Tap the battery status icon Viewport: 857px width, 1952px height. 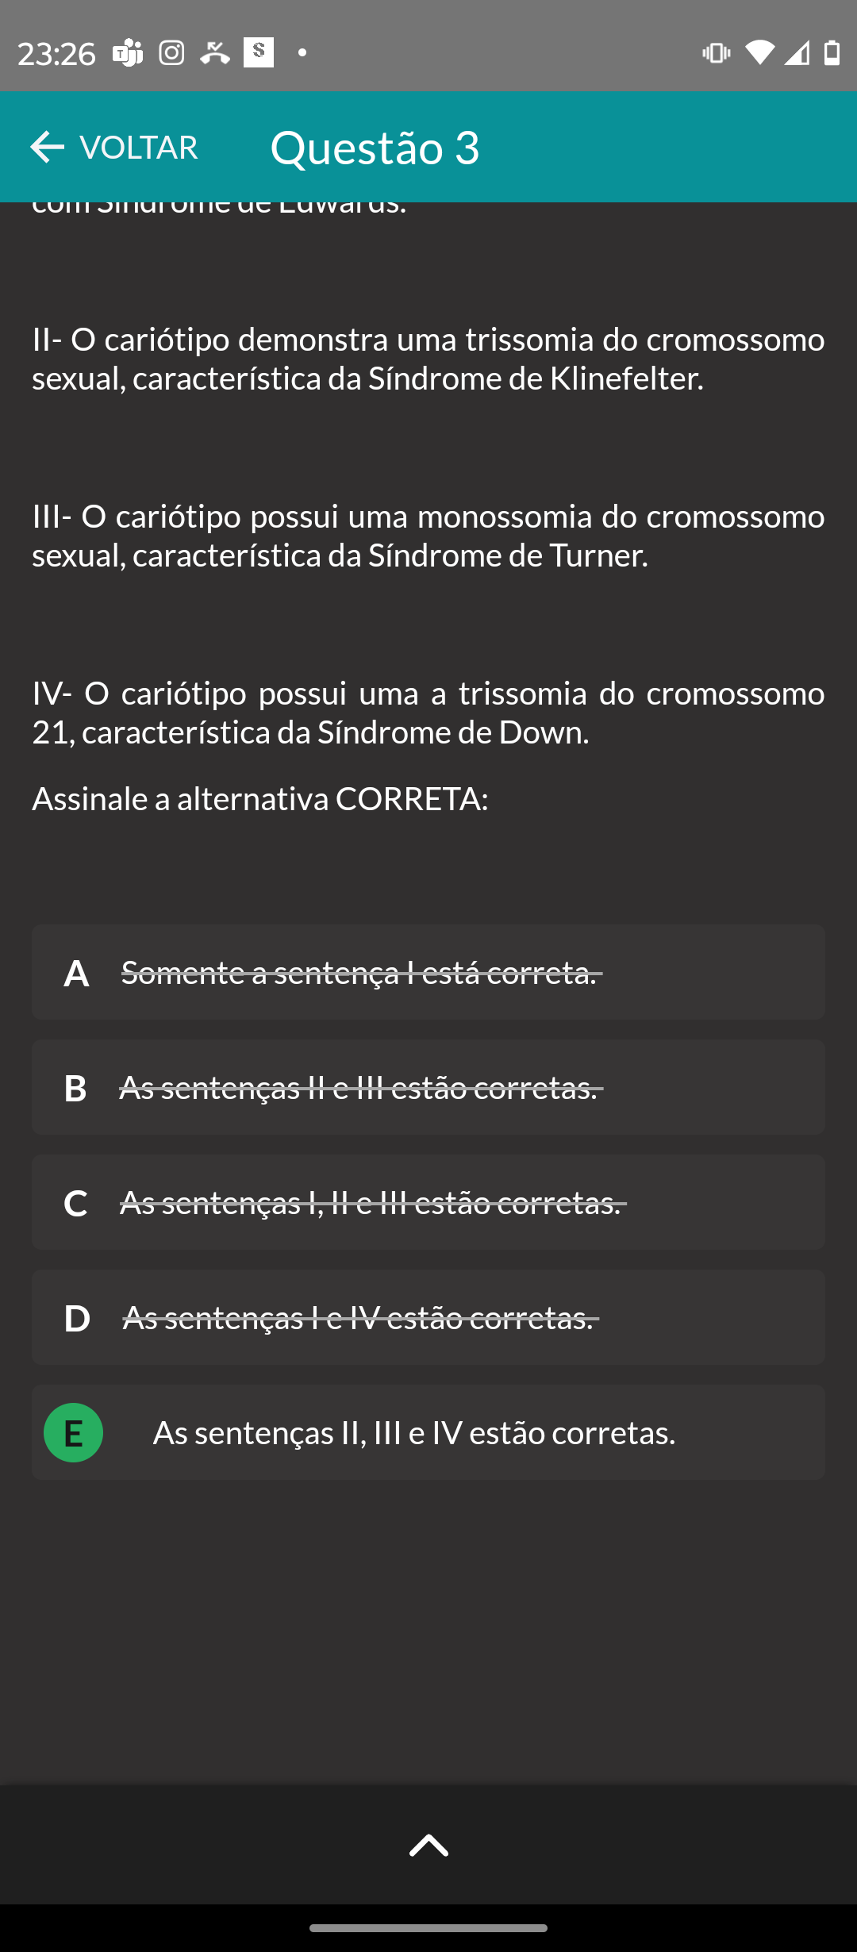coord(832,53)
